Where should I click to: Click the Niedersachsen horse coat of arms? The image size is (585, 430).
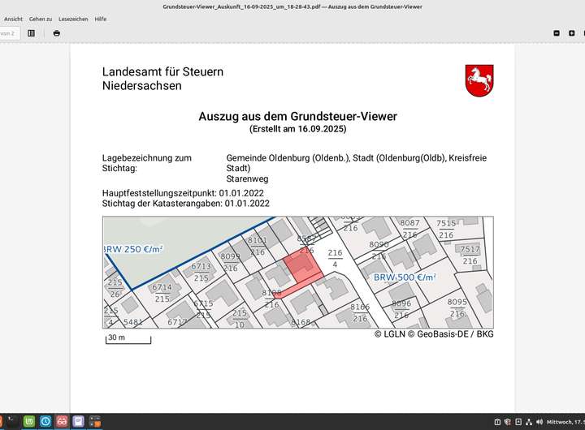479,80
